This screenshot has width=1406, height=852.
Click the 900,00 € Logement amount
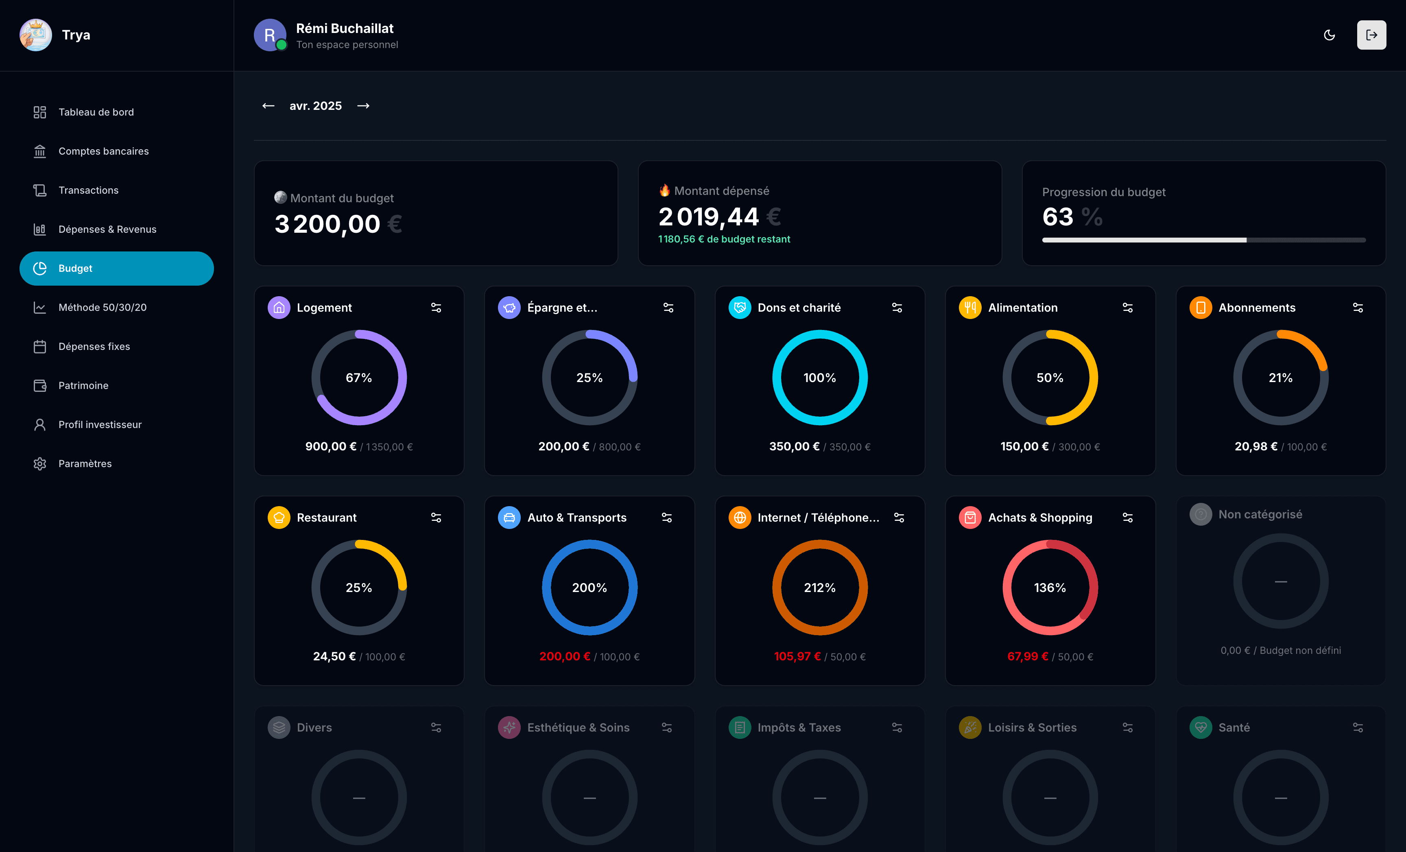coord(331,446)
